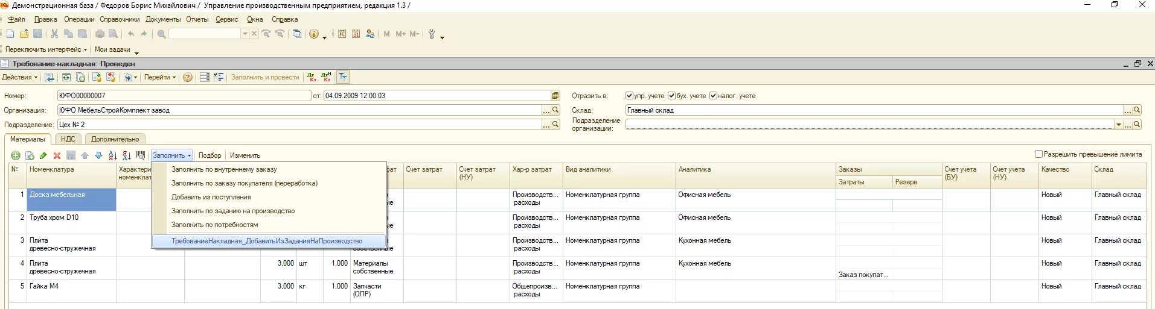Click the question mark help icon in document toolbar

[x=188, y=77]
